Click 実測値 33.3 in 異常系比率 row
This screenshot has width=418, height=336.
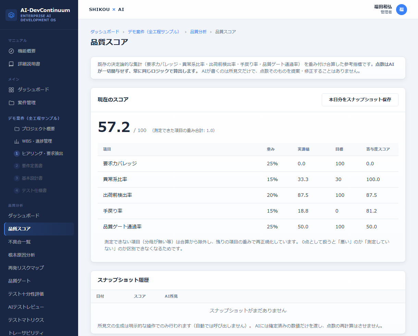[303, 179]
